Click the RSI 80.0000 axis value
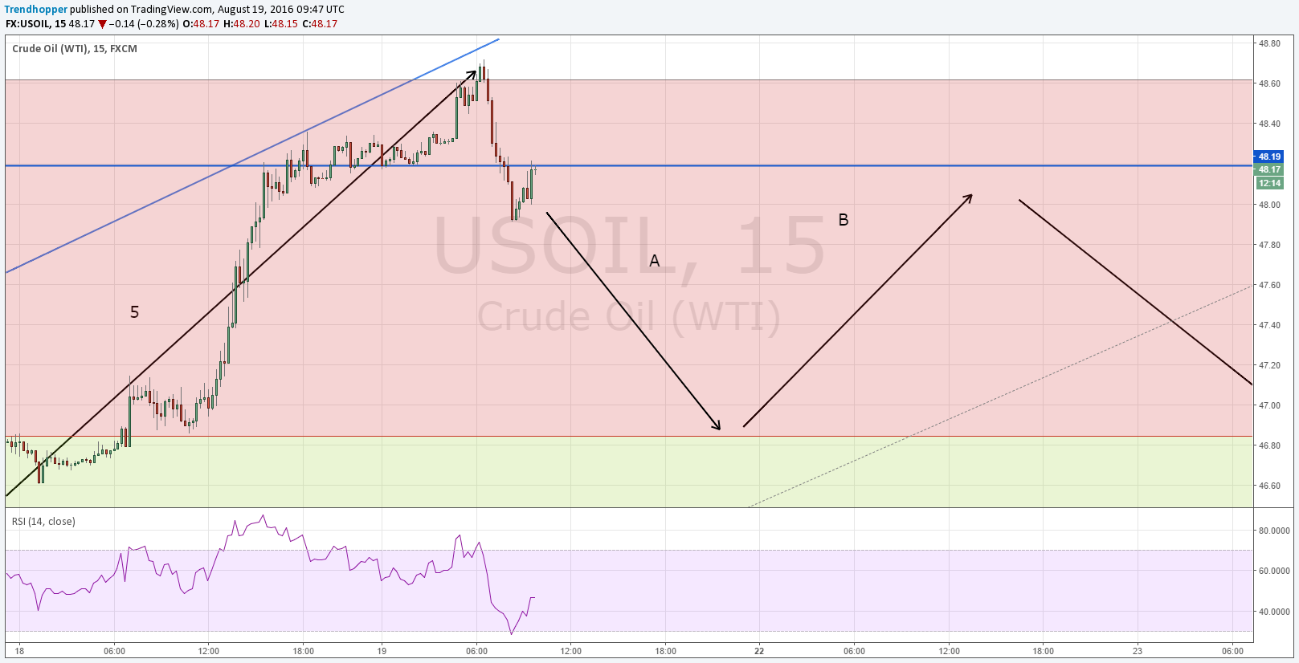This screenshot has width=1299, height=663. [1274, 531]
